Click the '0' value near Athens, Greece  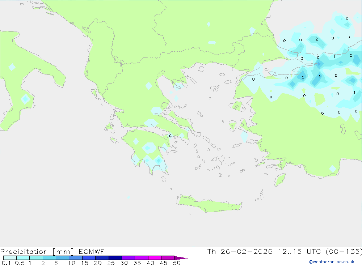pyautogui.click(x=171, y=136)
